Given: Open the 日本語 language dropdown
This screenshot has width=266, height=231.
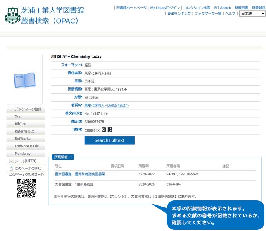Looking at the screenshot, I should (x=252, y=14).
